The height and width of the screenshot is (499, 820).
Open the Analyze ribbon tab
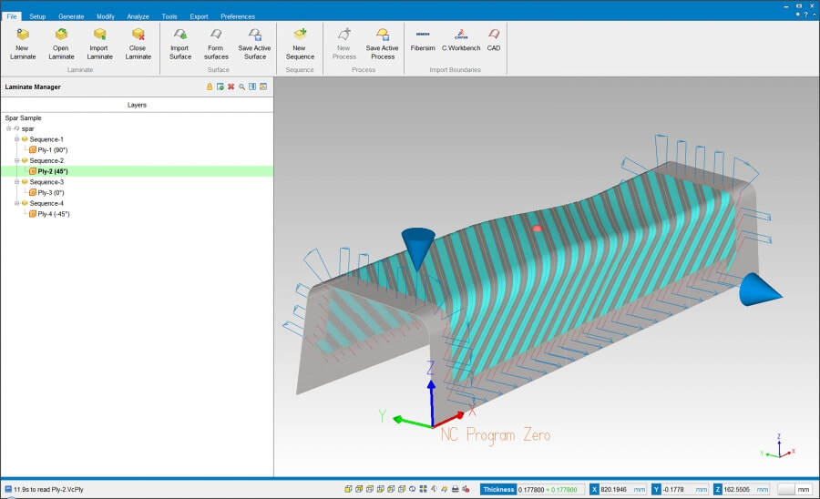tap(138, 16)
